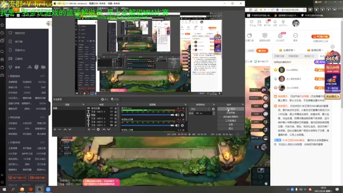Screen dimensions: 343x193
Task: Toggle lock on the image source
Action: 115,115
